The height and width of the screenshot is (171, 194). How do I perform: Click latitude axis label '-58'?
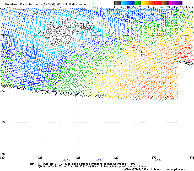point(2,122)
